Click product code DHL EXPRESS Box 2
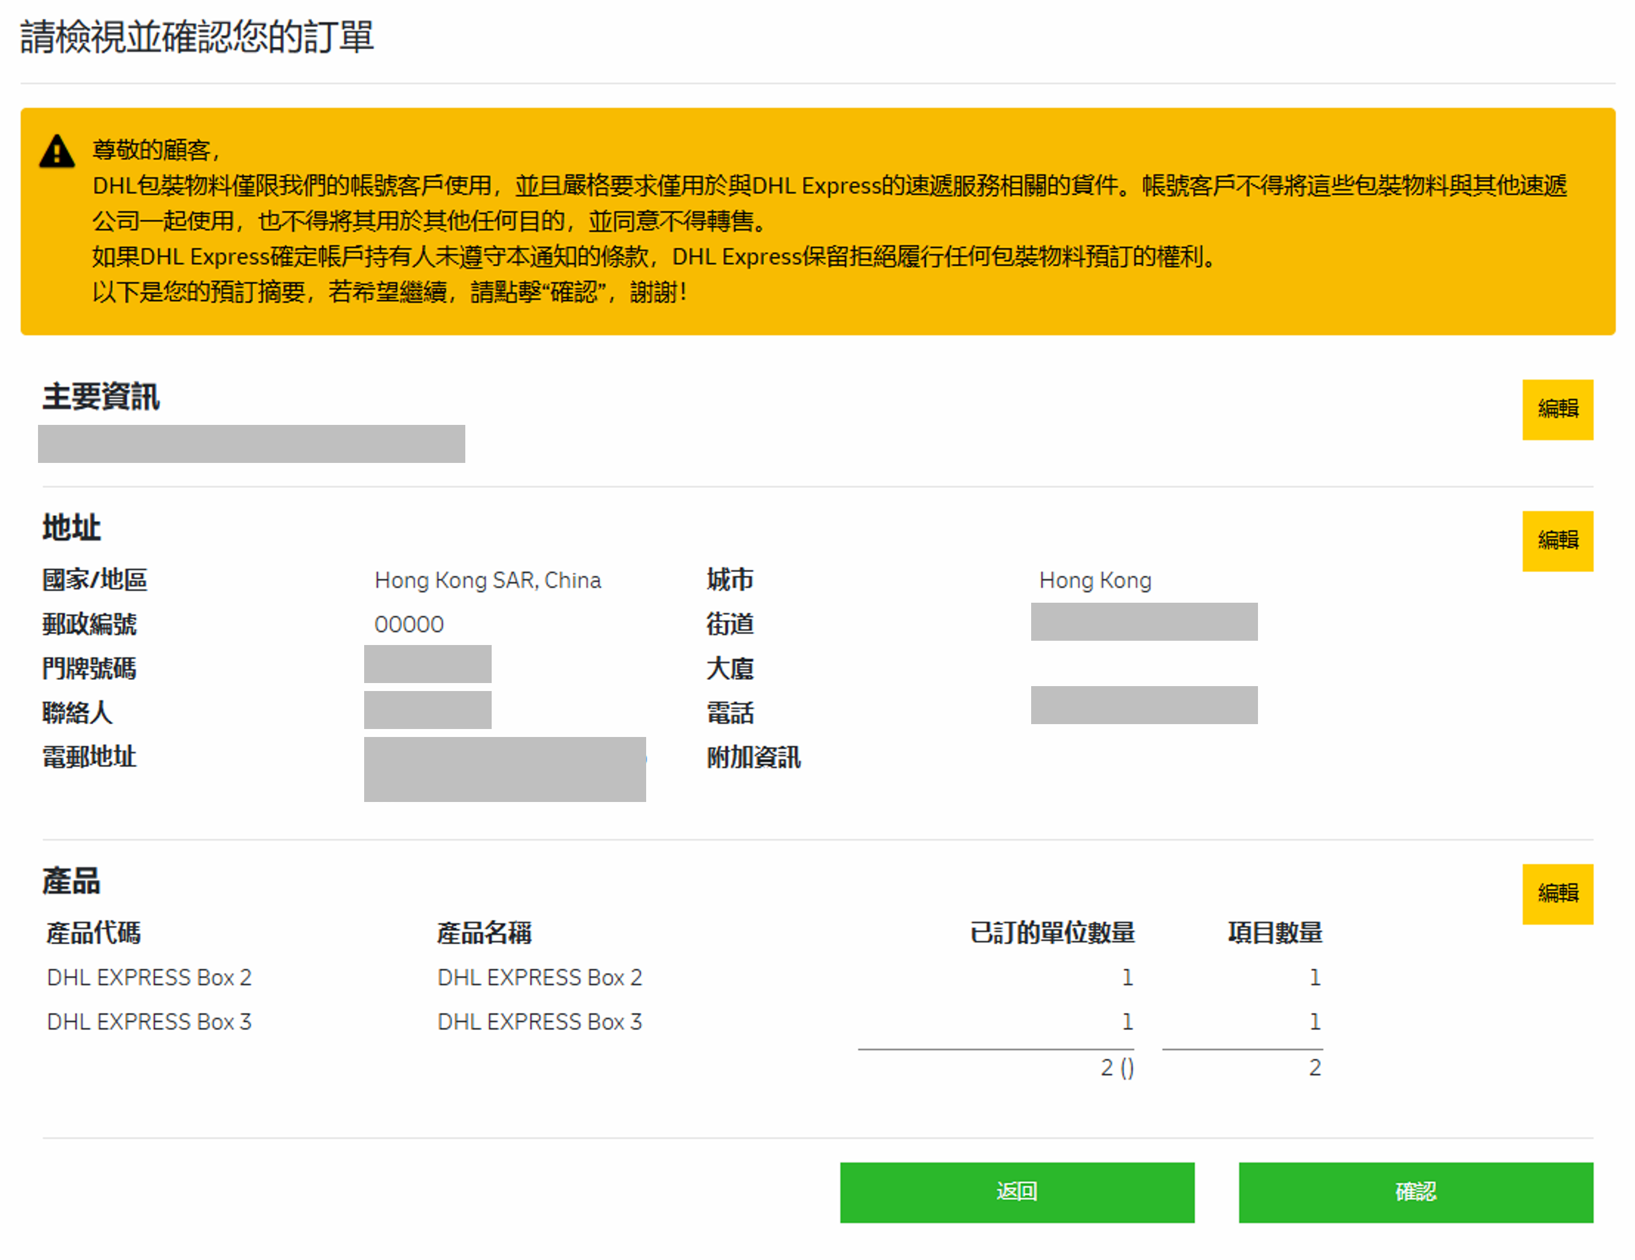1635x1260 pixels. click(x=149, y=977)
